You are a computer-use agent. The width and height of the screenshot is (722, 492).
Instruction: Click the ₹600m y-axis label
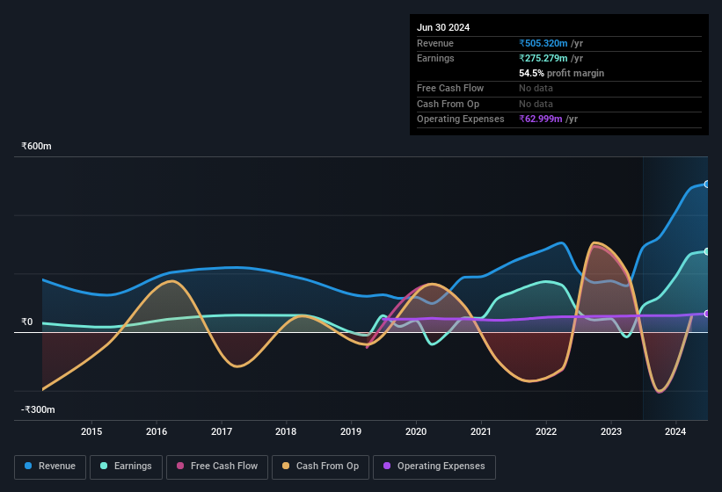(36, 146)
